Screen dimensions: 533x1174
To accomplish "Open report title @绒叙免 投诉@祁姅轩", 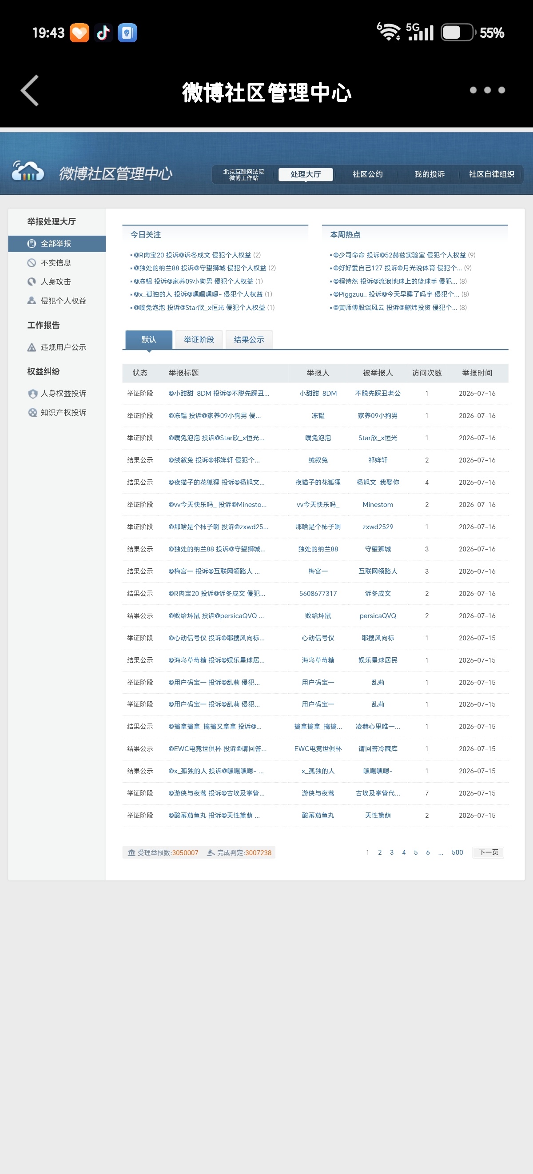I will pos(214,460).
